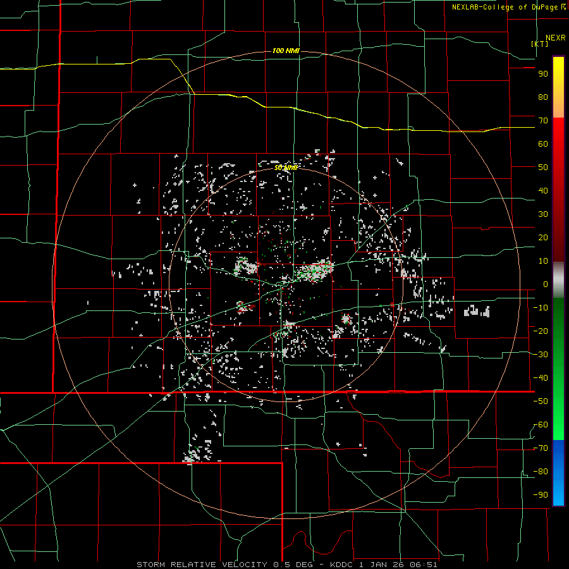Select the 10 value on the velocity scale
The height and width of the screenshot is (569, 569).
(x=543, y=261)
